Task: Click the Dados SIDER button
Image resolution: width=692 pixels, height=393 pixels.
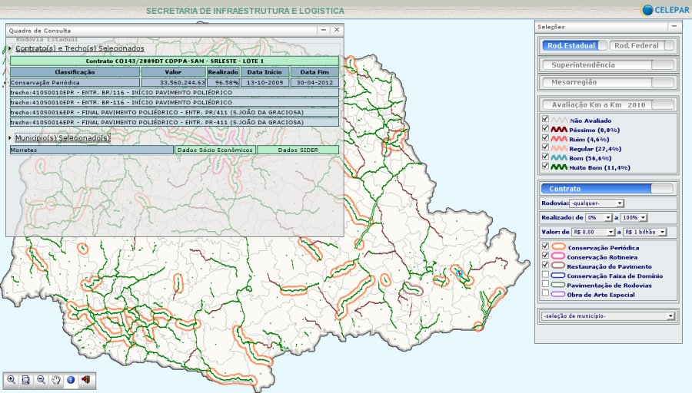Action: click(297, 150)
